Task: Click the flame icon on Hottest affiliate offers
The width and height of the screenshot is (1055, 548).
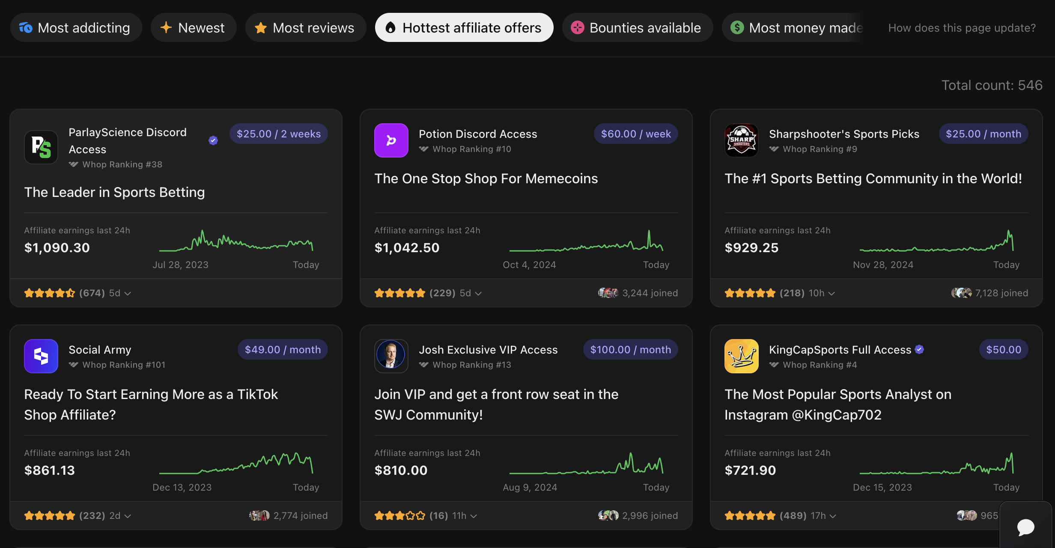Action: 390,27
